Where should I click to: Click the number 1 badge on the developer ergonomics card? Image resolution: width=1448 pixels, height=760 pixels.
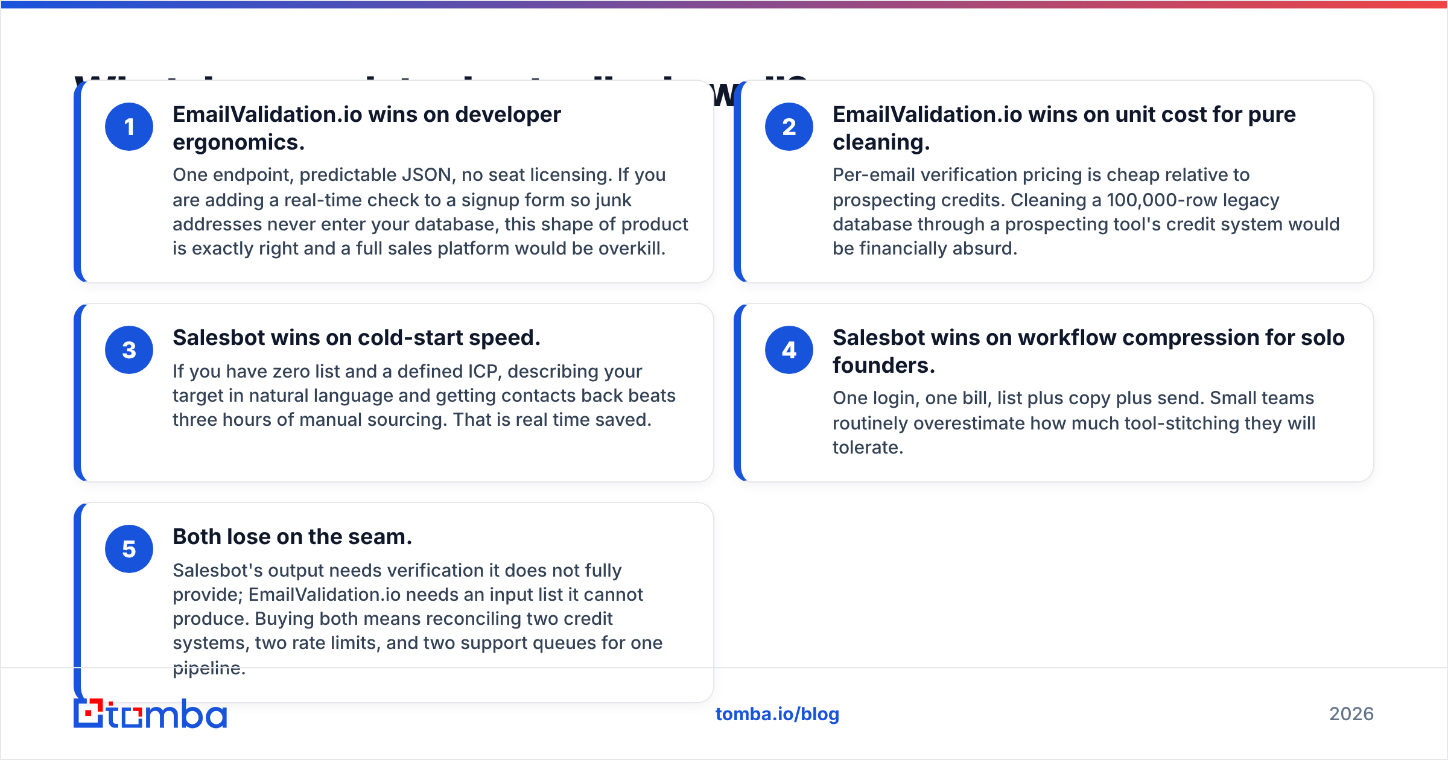[x=129, y=127]
